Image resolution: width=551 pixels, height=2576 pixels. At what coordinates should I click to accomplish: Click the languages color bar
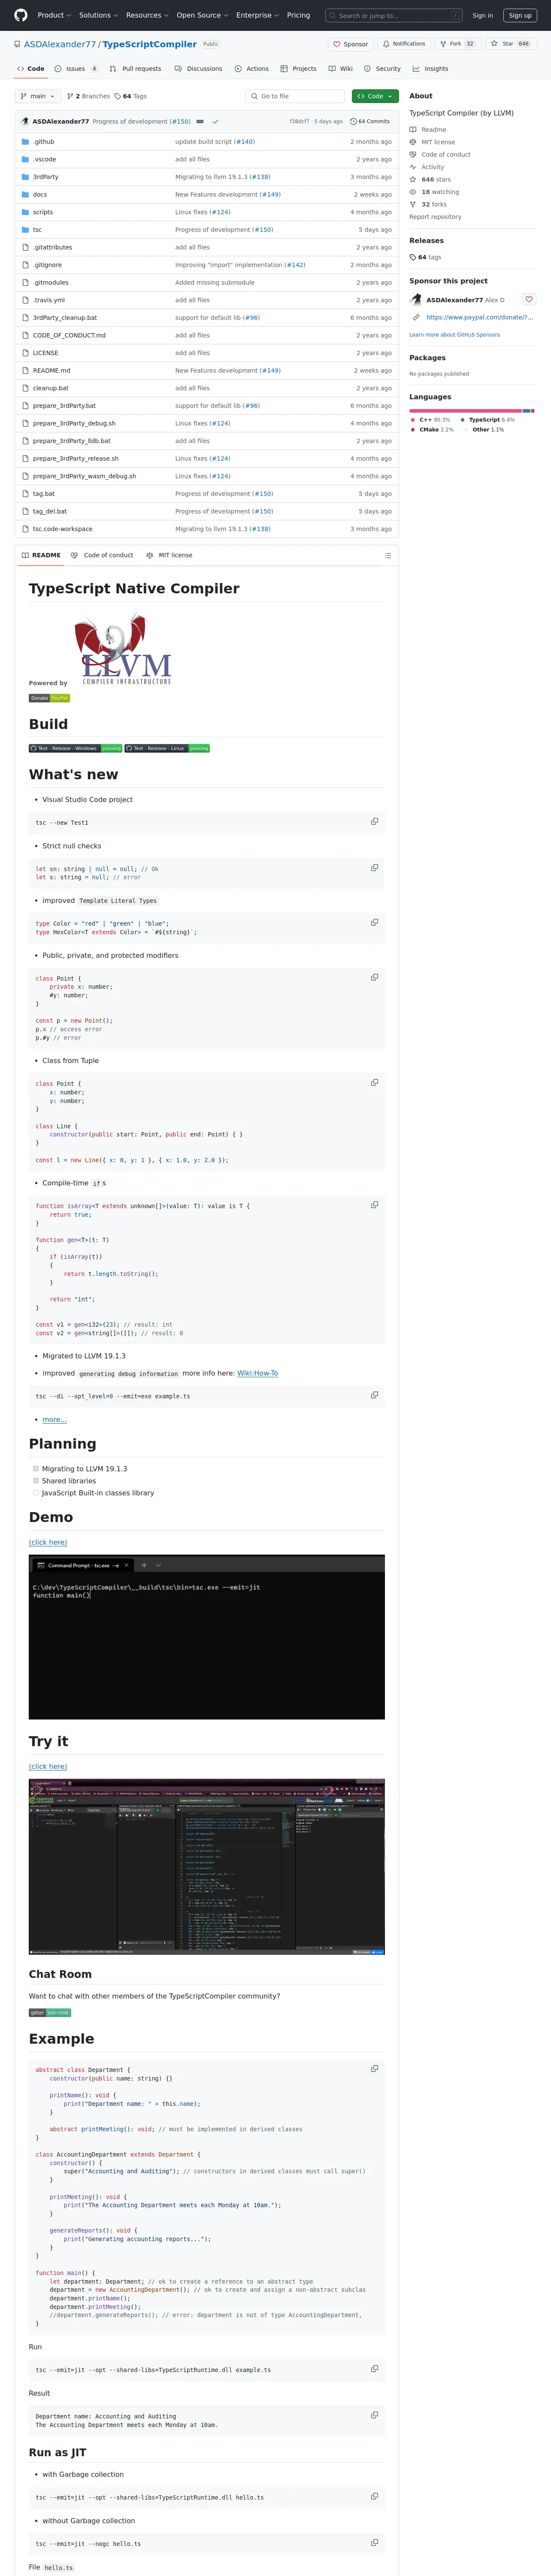pyautogui.click(x=472, y=410)
